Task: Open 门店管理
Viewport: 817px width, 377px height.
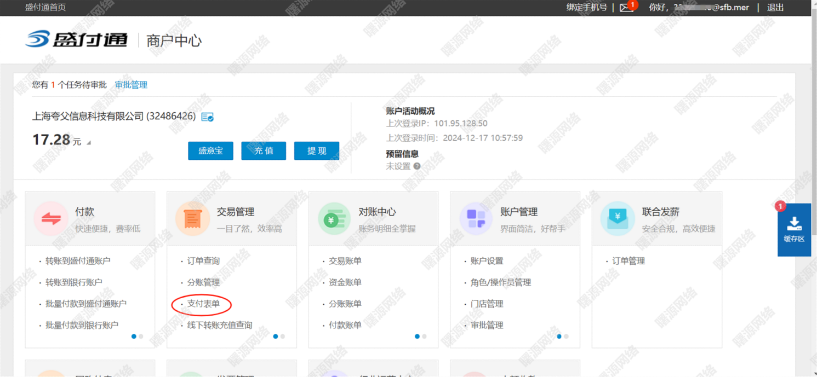Action: pos(487,304)
